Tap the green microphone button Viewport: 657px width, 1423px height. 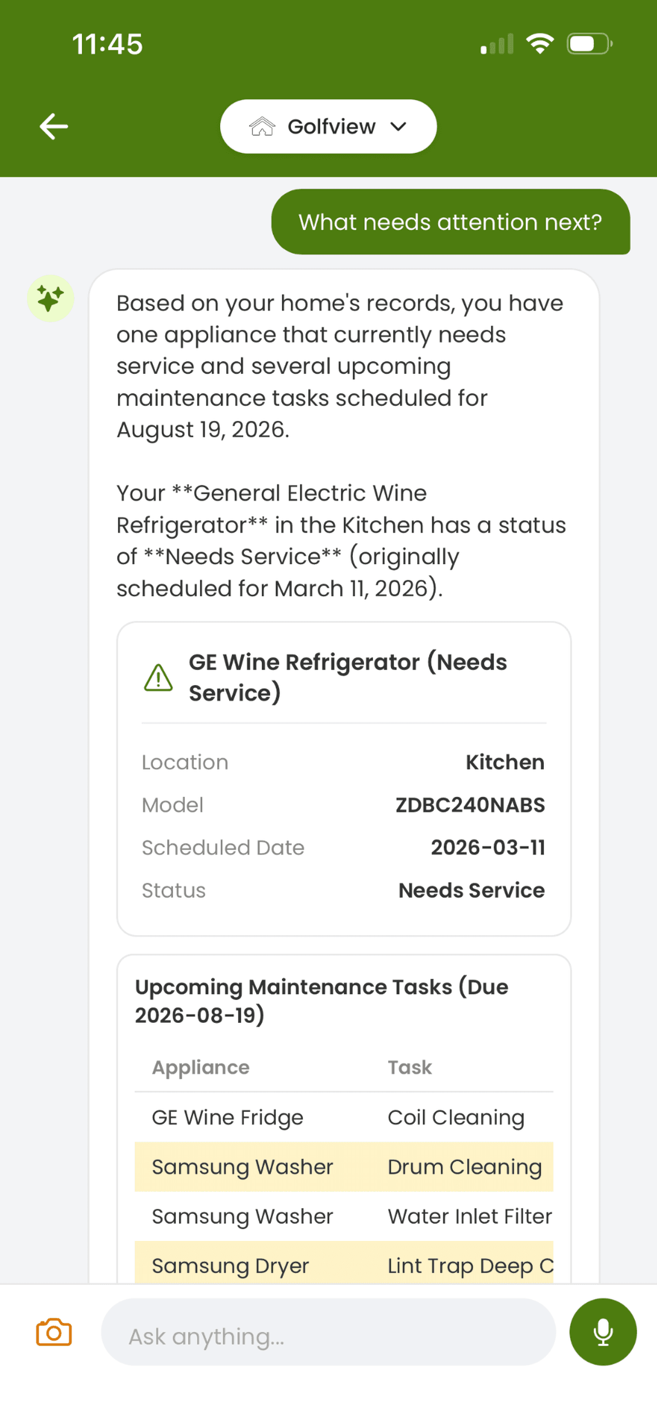click(x=603, y=1332)
